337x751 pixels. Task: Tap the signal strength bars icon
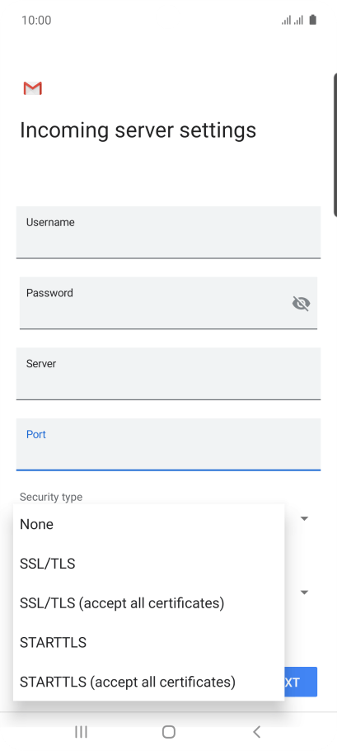coord(292,20)
